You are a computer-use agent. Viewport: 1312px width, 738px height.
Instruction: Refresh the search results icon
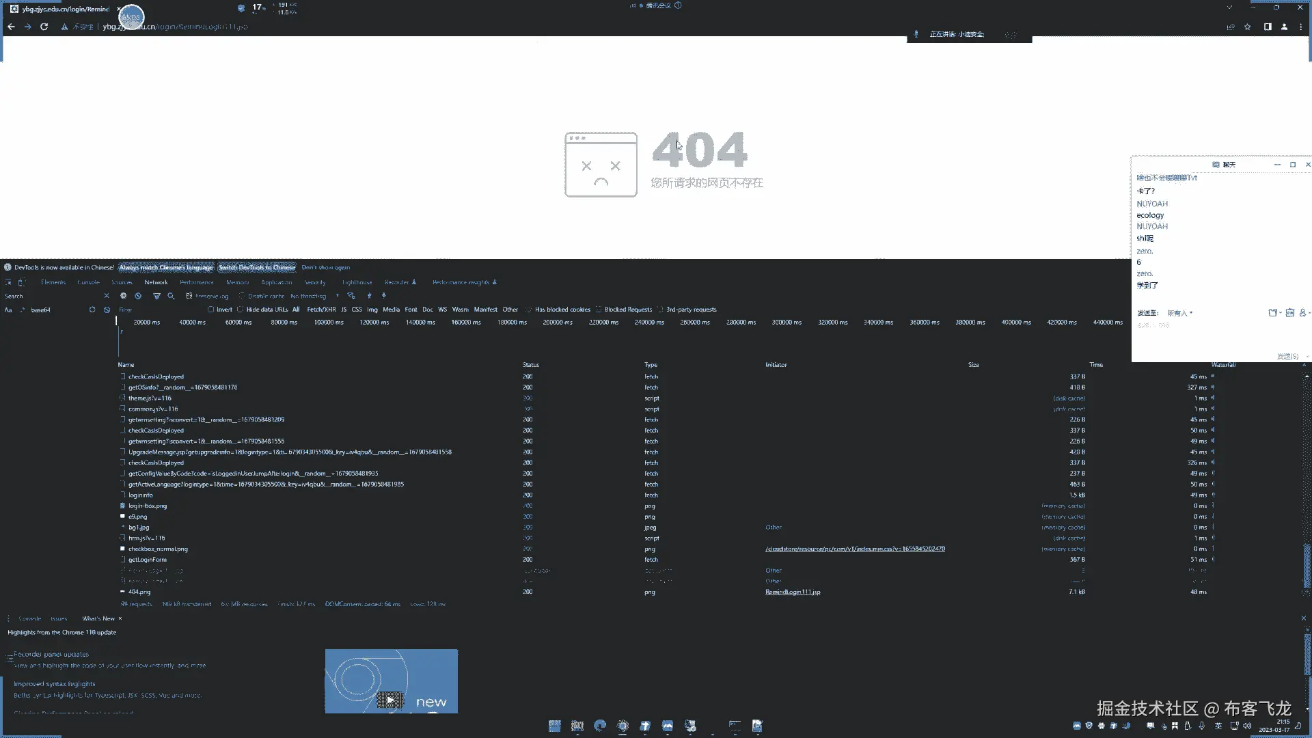(x=92, y=310)
